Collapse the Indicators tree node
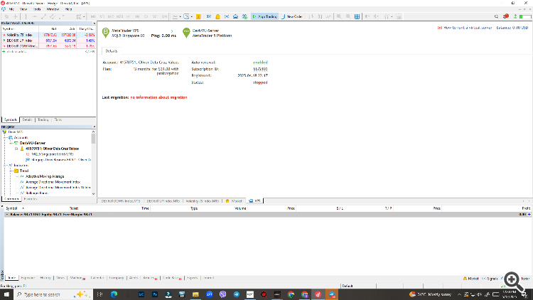This screenshot has height=300, width=533. [6, 166]
